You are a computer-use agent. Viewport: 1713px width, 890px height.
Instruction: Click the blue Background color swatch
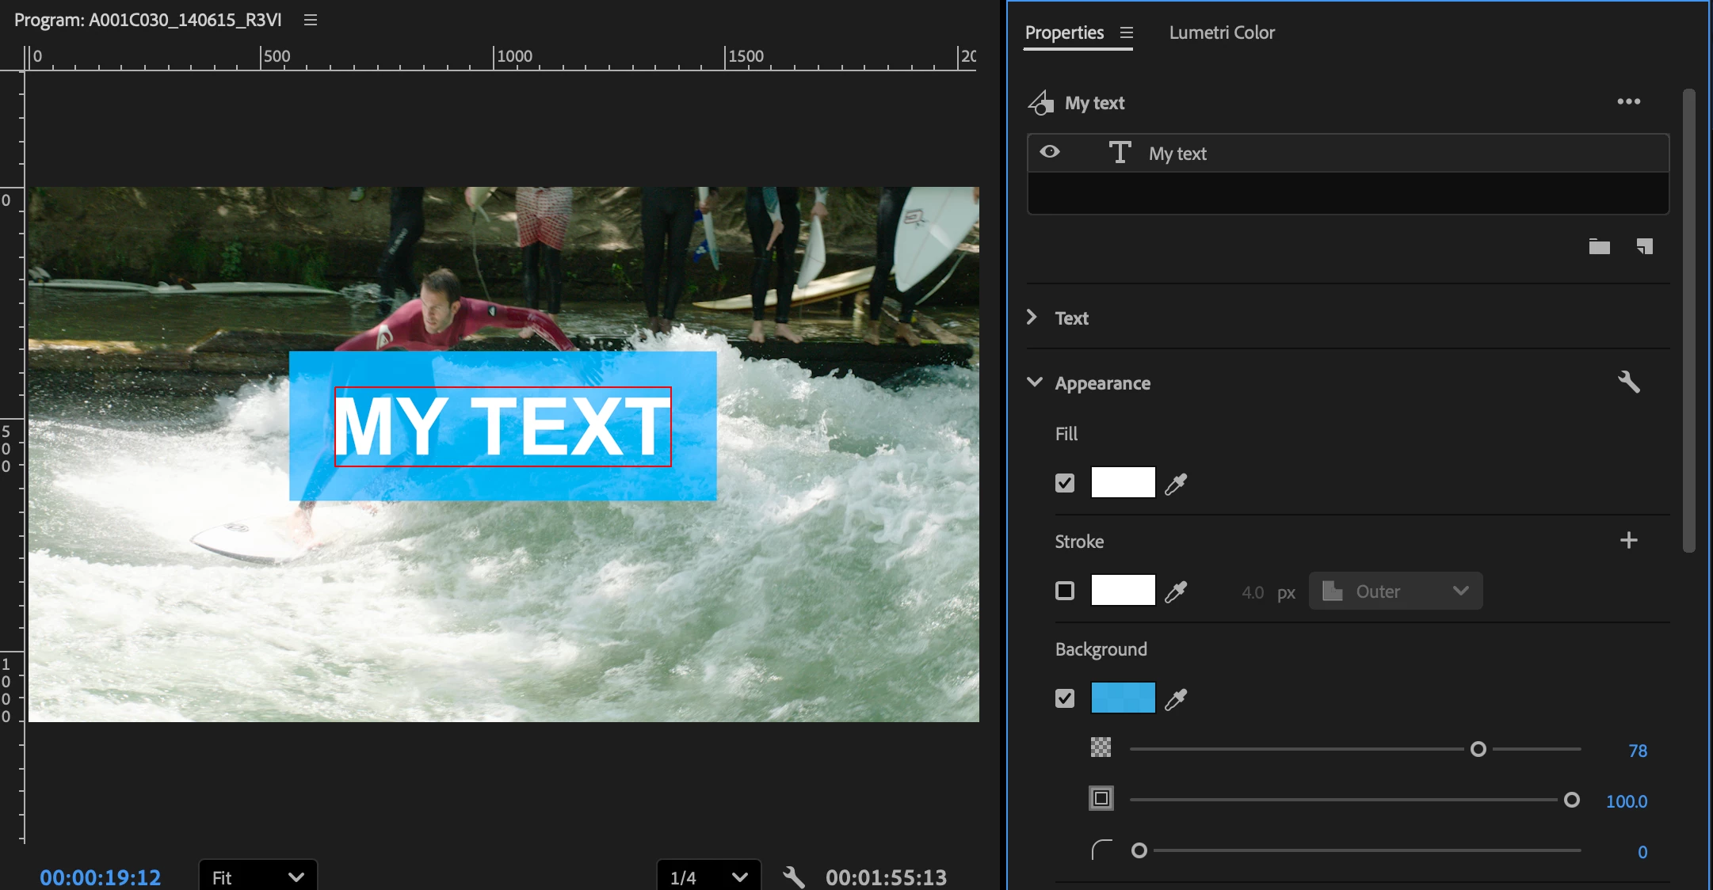point(1123,698)
